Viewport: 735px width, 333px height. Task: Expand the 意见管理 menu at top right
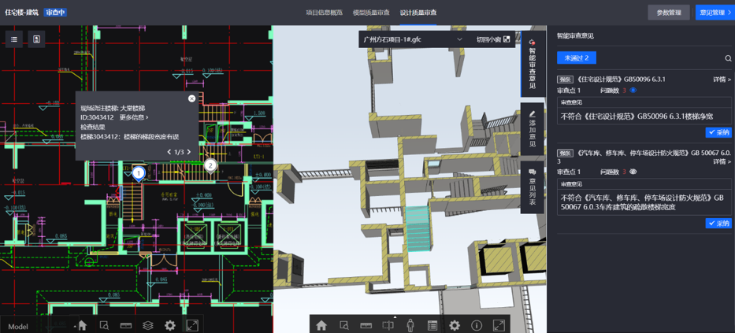pyautogui.click(x=715, y=13)
